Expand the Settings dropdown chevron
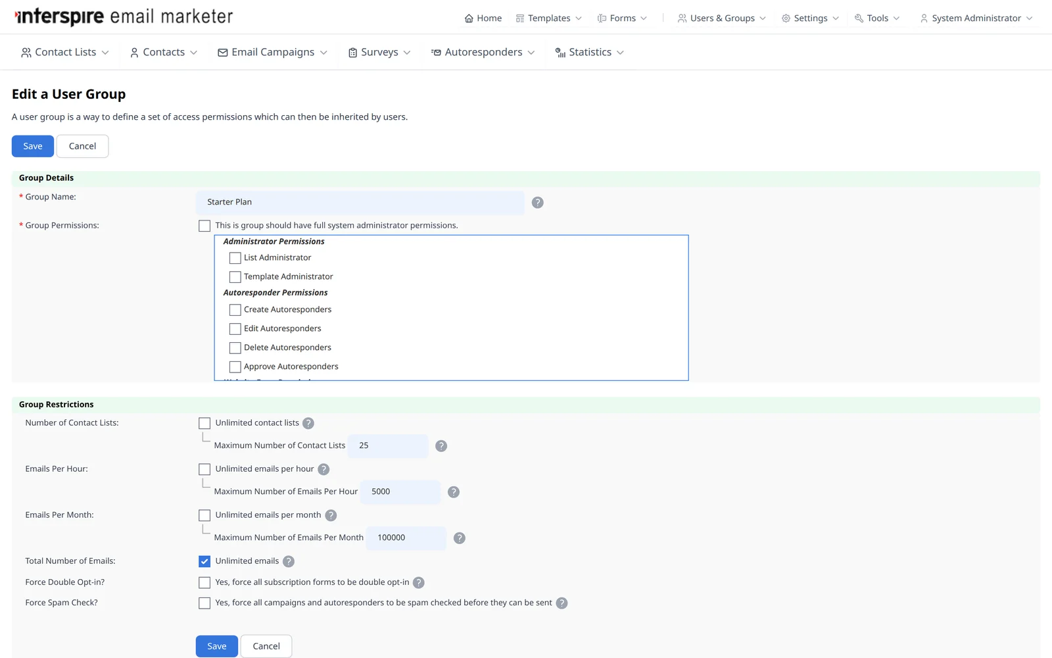1052x658 pixels. point(836,18)
